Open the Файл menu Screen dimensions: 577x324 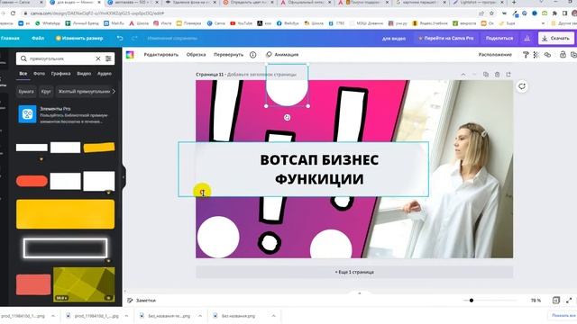pos(38,38)
